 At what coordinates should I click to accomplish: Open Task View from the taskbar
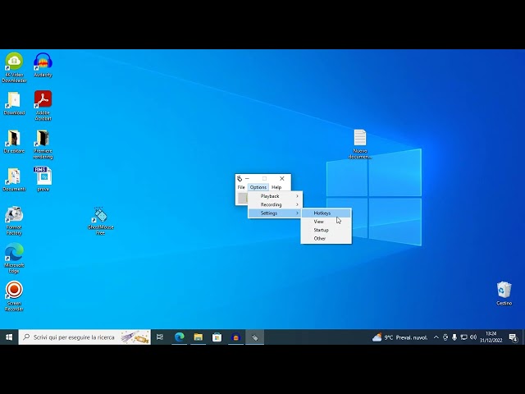pos(160,337)
